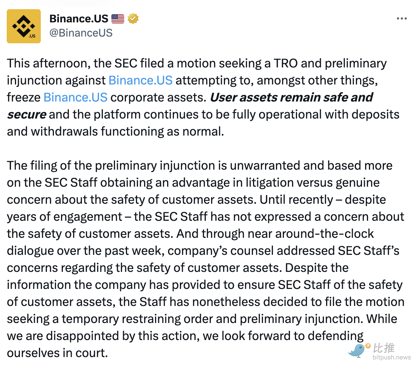
Task: Click the bitpush bird watermark logo
Action: [359, 350]
